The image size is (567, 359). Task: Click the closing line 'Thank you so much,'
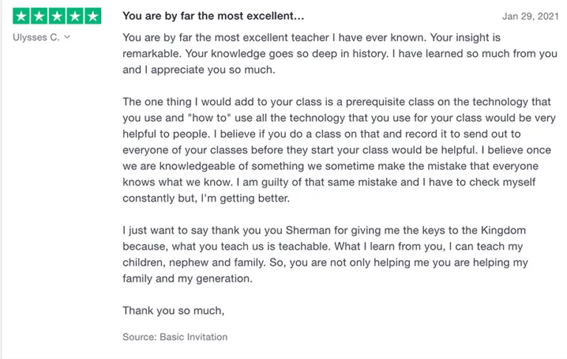pos(173,310)
